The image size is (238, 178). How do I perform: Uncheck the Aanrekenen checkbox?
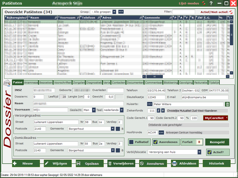click(x=155, y=142)
